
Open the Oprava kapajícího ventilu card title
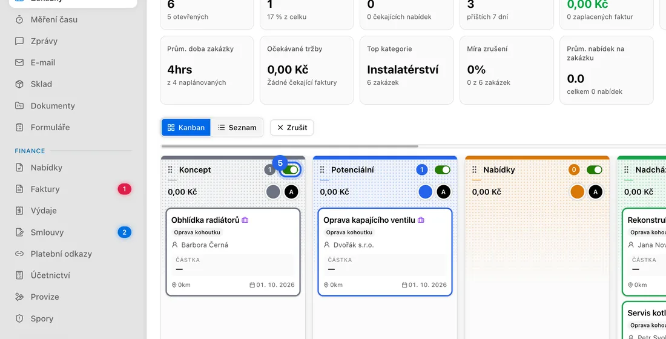[x=369, y=220]
